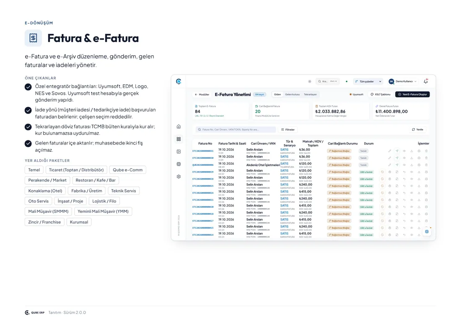Screen dimensions: 461x326
Task: Open the blue floating widget icon
Action: (427, 232)
